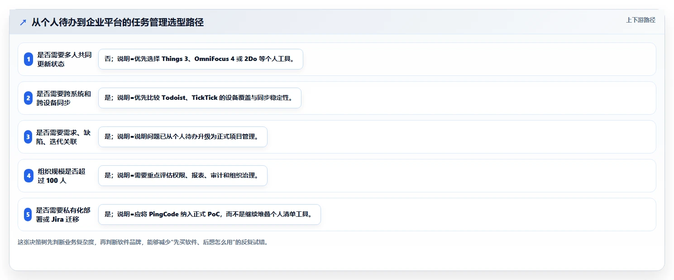Click the question 是否需要私有化部署或 Jira 迁移
674x280 pixels.
click(64, 215)
